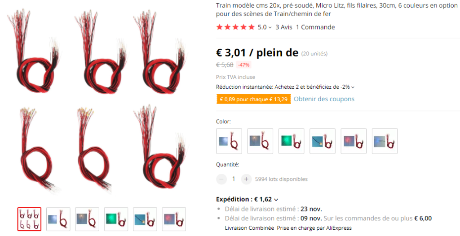
Task: Pick the green LED color option
Action: [291, 141]
